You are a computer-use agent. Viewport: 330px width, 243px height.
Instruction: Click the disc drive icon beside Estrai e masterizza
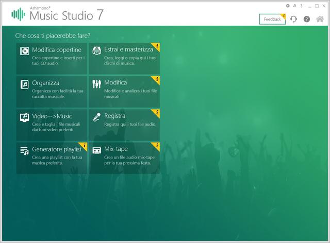96,50
